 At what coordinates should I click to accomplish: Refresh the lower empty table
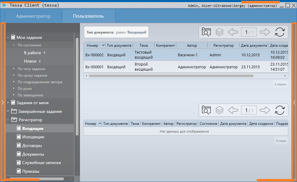280,110
